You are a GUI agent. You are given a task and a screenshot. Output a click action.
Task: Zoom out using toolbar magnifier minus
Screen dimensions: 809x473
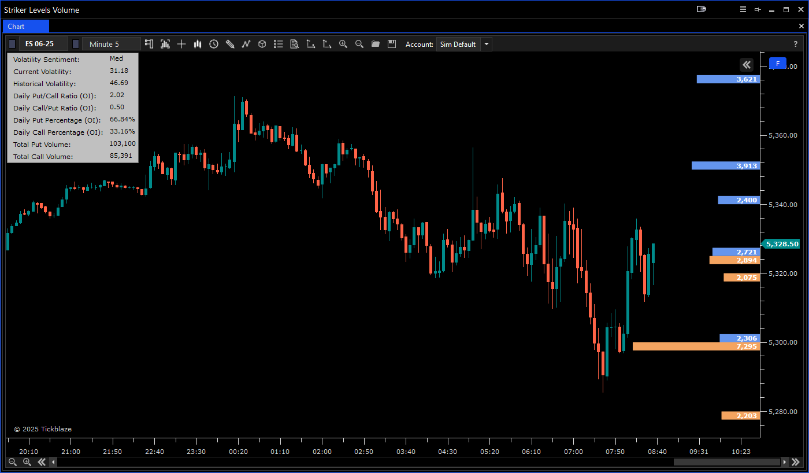click(359, 44)
